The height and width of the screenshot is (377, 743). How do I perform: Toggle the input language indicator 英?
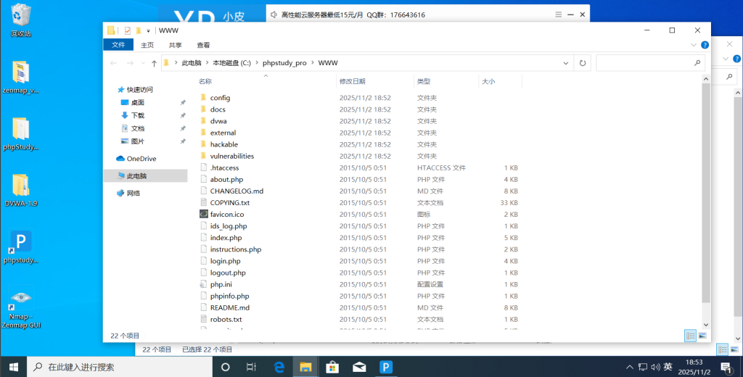point(668,367)
